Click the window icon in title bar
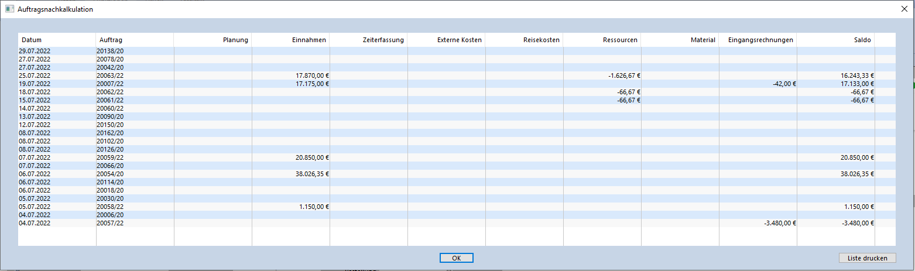The width and height of the screenshot is (915, 271). (x=9, y=9)
